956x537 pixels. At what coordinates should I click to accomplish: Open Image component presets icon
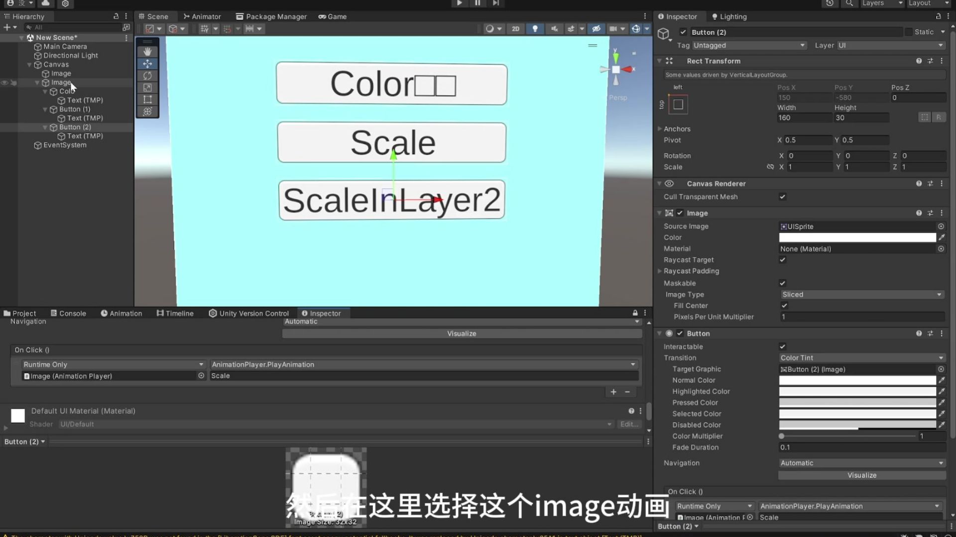[930, 213]
